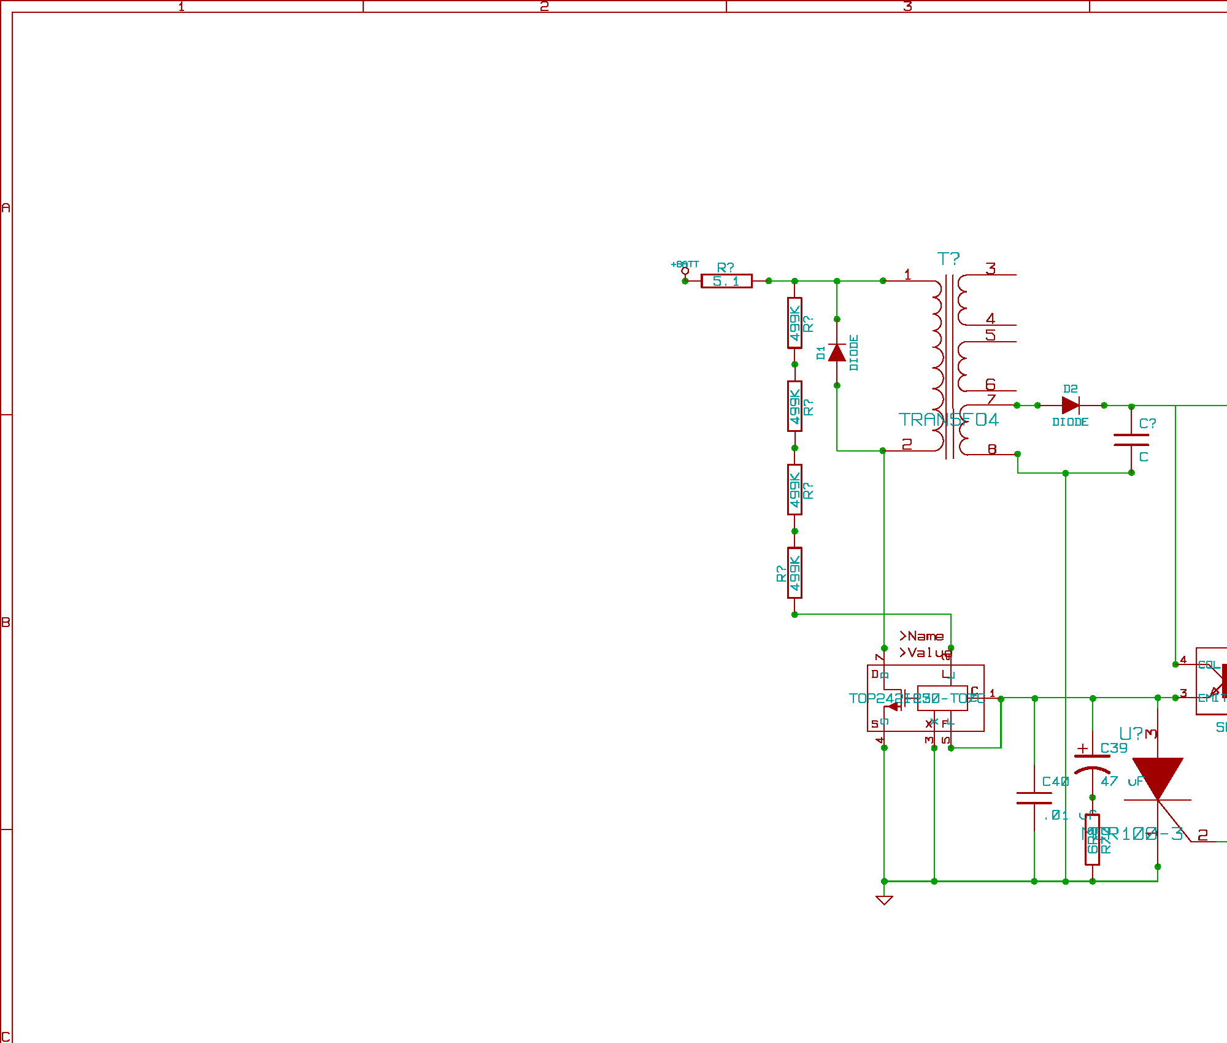
Task: Click the C40 capacitor symbol
Action: coord(1034,798)
